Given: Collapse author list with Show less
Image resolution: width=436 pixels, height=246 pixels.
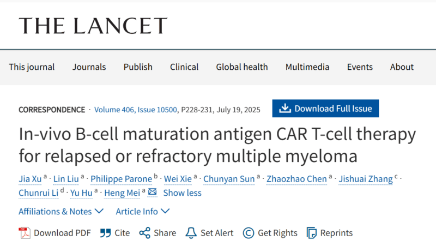Looking at the screenshot, I should 182,193.
